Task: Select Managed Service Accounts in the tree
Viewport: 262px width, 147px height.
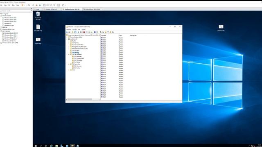Action: (80, 49)
